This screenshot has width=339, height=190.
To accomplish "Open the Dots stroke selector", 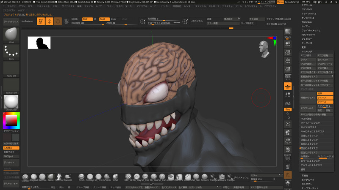I will (x=11, y=52).
